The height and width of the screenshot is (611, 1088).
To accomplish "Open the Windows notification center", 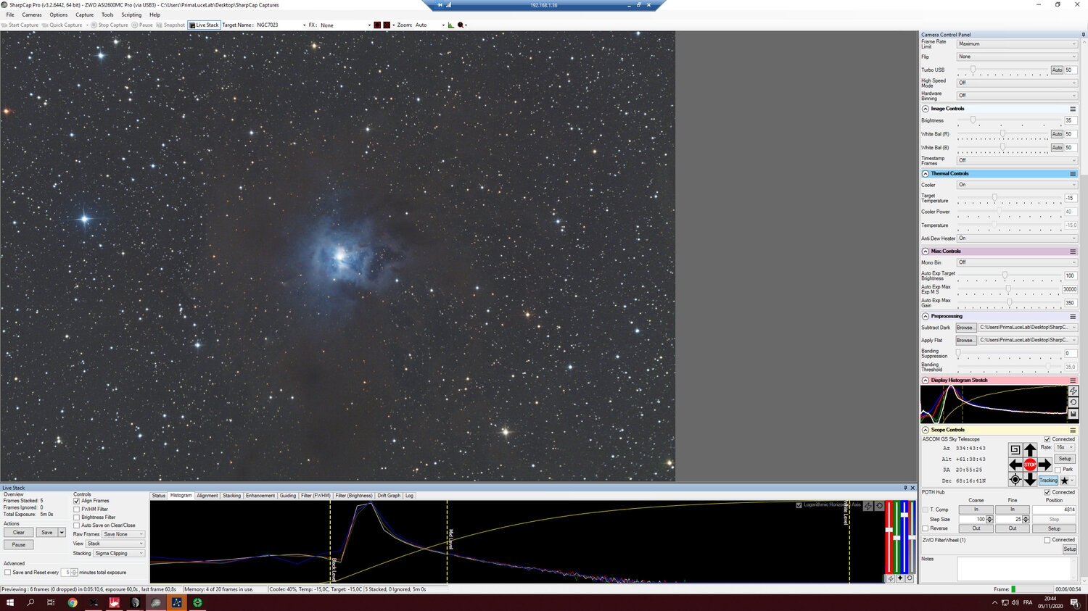I will (x=1075, y=603).
